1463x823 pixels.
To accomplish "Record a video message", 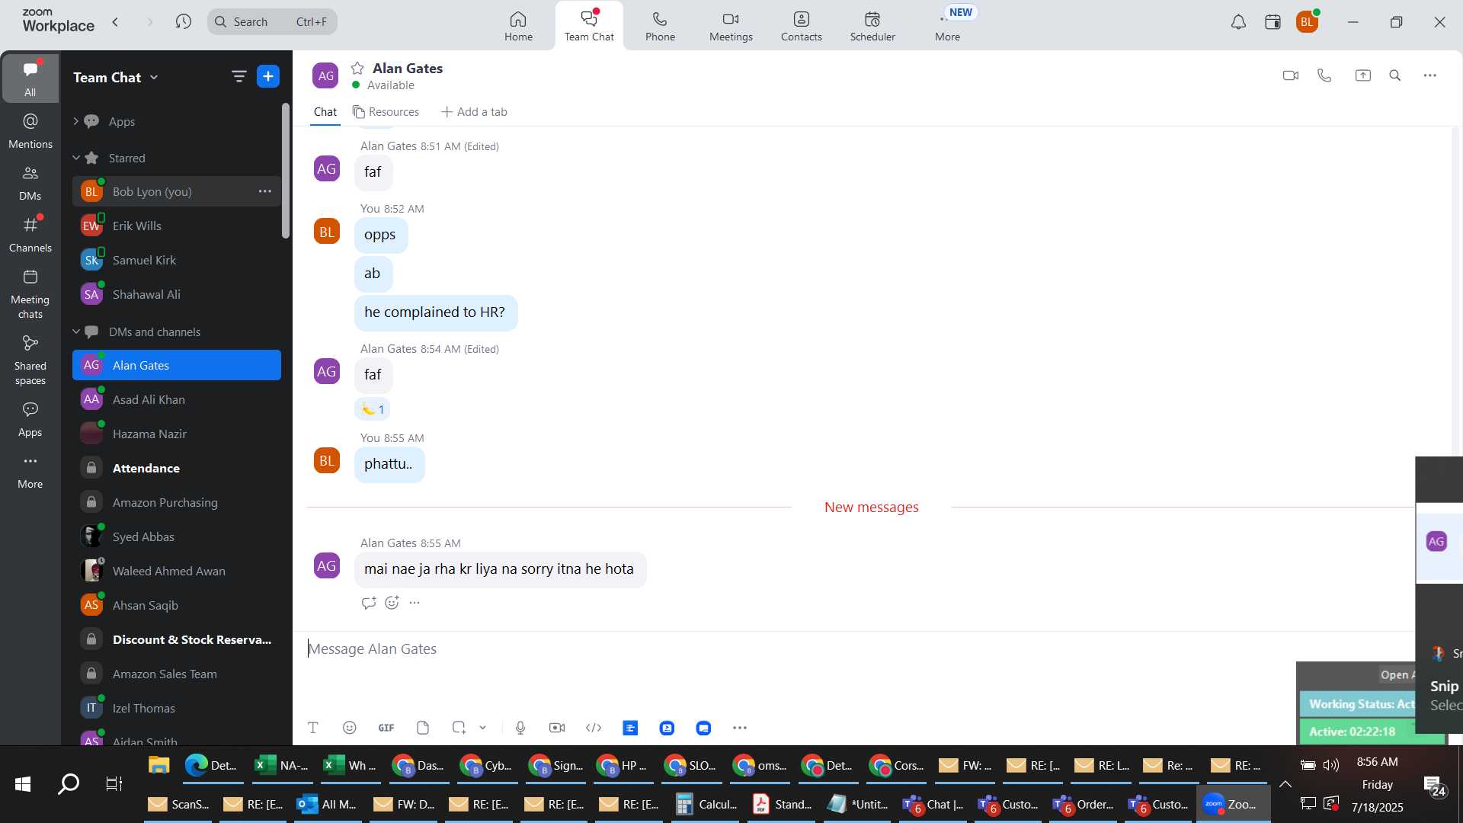I will point(557,728).
